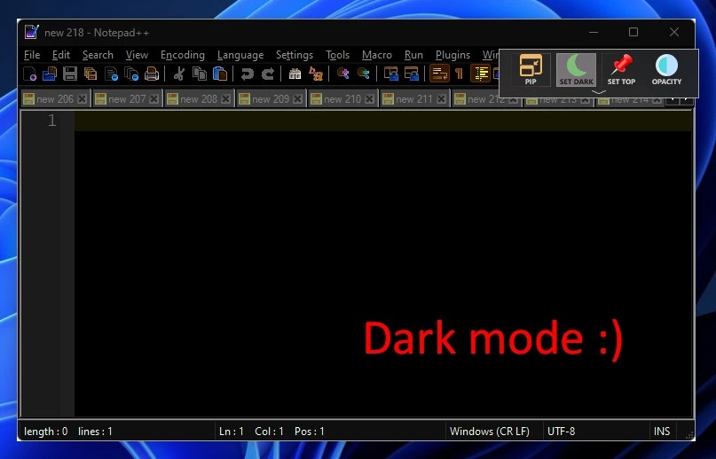Image resolution: width=716 pixels, height=459 pixels.
Task: Toggle the Word wrap toolbar button
Action: tap(440, 74)
